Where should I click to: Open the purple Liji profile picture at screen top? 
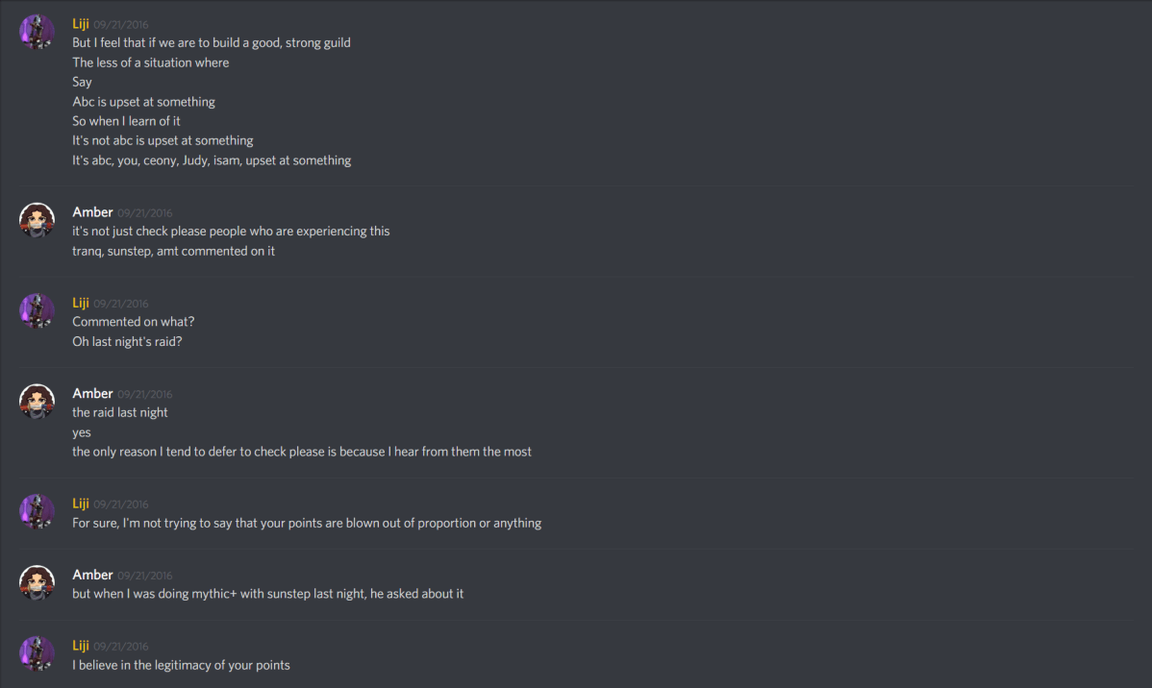pos(37,31)
